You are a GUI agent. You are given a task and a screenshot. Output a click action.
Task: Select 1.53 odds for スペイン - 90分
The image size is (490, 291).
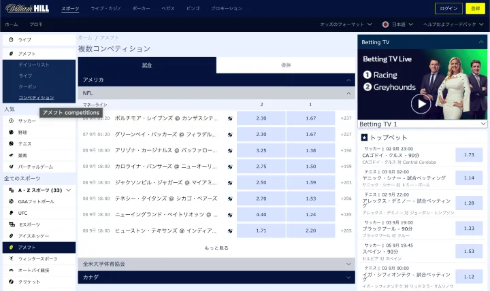tap(469, 252)
